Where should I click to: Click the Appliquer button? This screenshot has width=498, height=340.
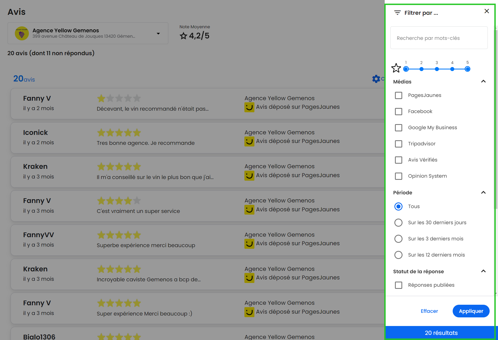pos(471,311)
